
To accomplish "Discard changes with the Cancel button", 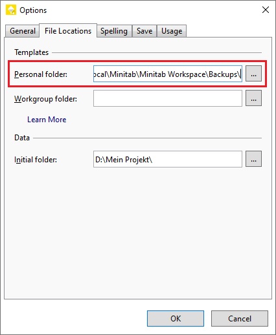I will click(240, 318).
